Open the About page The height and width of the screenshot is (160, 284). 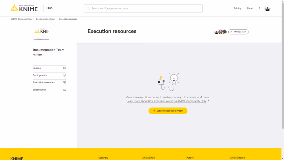(x=250, y=8)
